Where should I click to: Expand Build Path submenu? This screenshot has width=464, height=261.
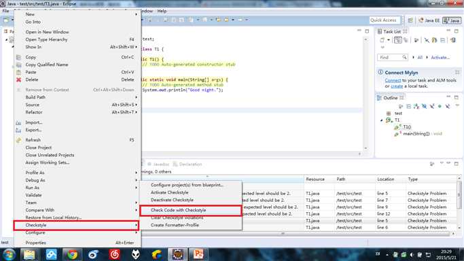(77, 97)
